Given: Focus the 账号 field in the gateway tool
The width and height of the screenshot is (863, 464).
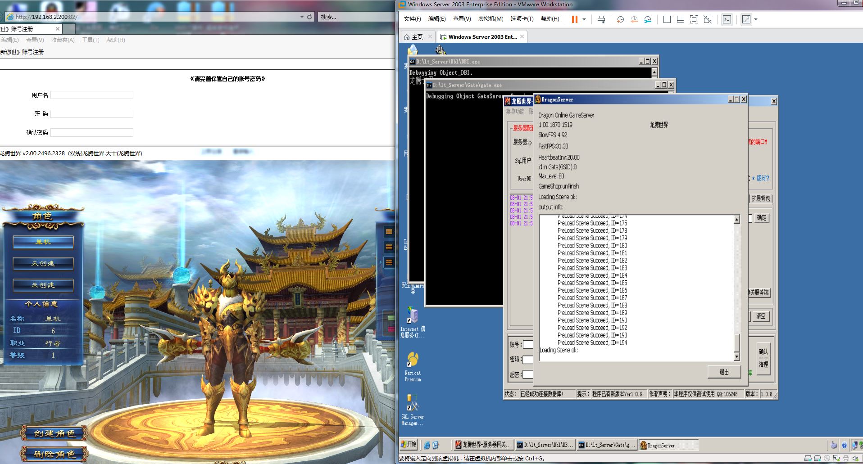Looking at the screenshot, I should click(528, 344).
